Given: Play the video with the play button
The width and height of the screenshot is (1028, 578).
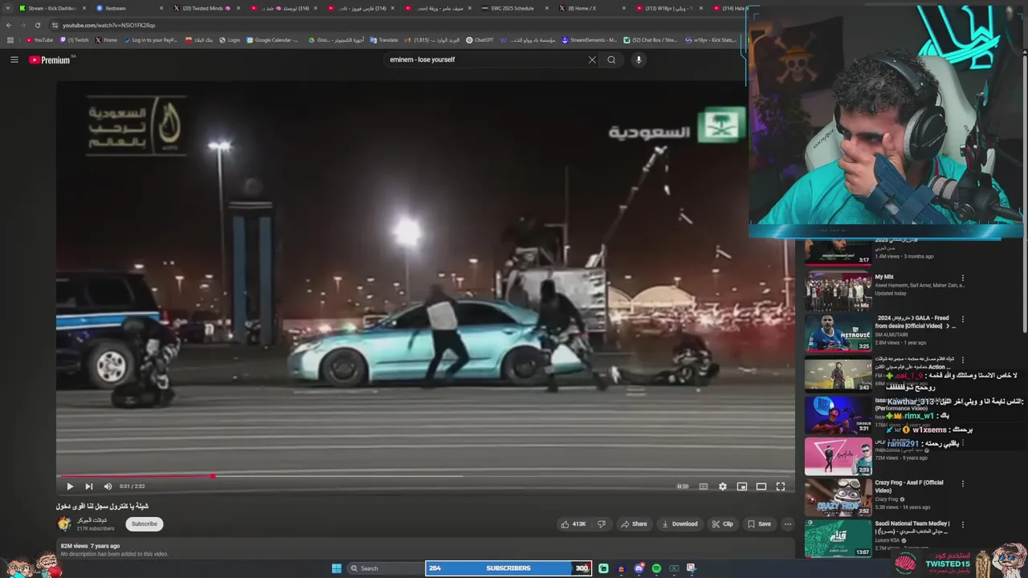Looking at the screenshot, I should tap(70, 486).
